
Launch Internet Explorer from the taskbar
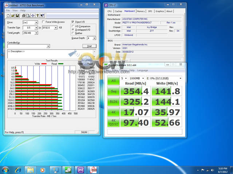[x=18, y=170]
